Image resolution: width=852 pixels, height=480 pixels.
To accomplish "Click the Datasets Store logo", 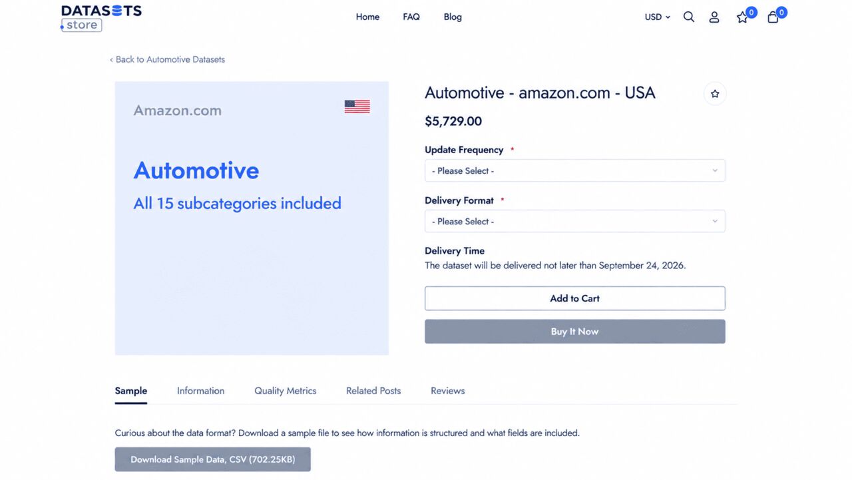I will click(101, 18).
